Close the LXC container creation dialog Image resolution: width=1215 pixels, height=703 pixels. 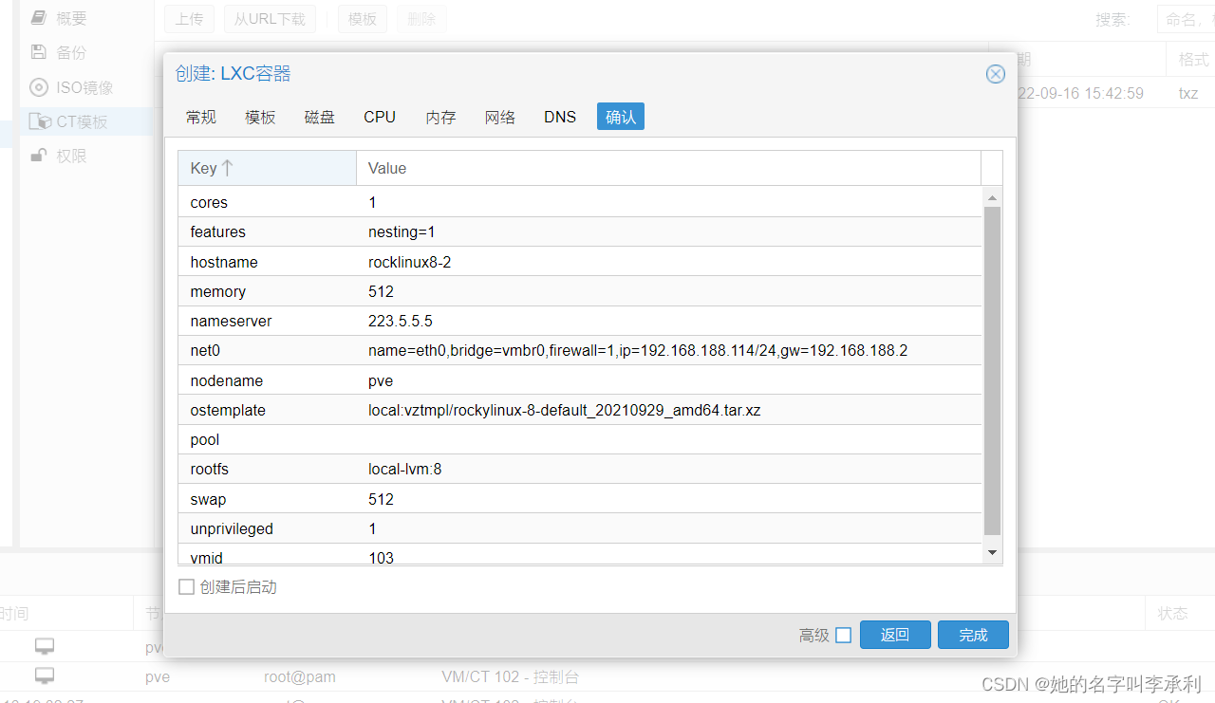coord(995,73)
